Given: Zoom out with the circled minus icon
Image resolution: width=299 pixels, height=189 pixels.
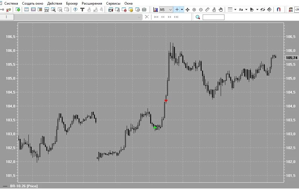Looking at the screenshot, I should point(201,10).
